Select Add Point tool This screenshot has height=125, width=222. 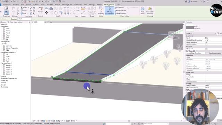click(119, 8)
